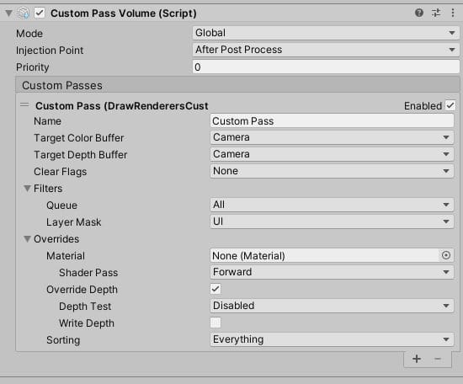Viewport: 463px width, 384px height.
Task: Open the Injection Point dropdown
Action: pyautogui.click(x=326, y=50)
